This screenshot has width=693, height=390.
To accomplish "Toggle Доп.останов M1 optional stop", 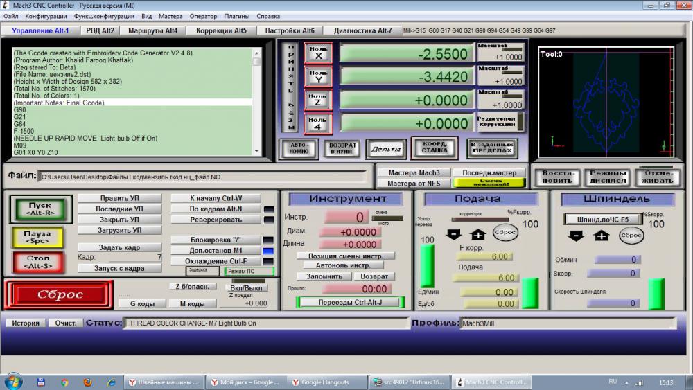I will [216, 251].
